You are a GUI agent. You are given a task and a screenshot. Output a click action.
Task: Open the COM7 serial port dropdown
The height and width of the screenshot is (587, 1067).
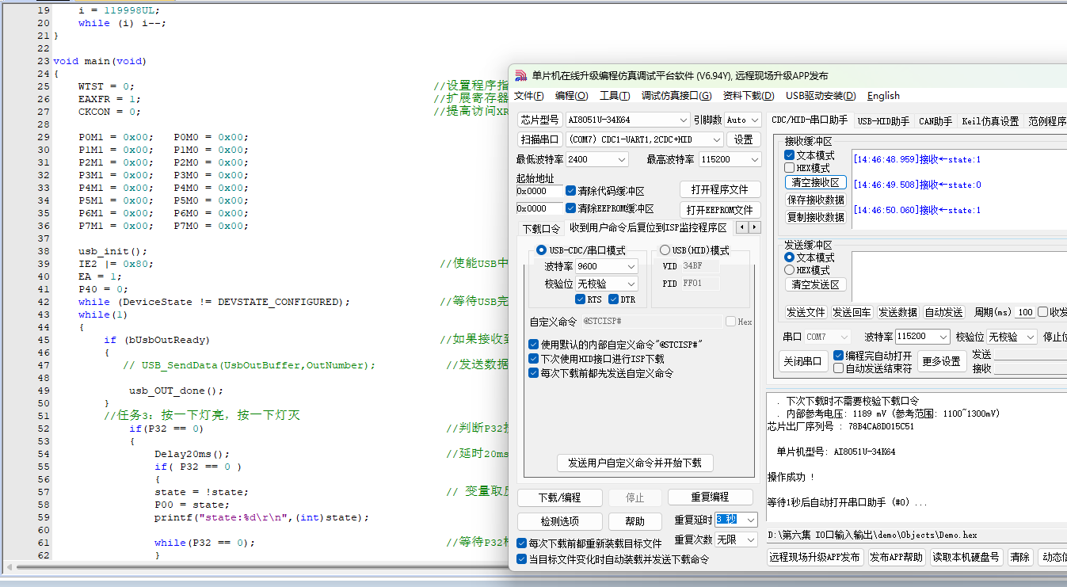pos(644,139)
